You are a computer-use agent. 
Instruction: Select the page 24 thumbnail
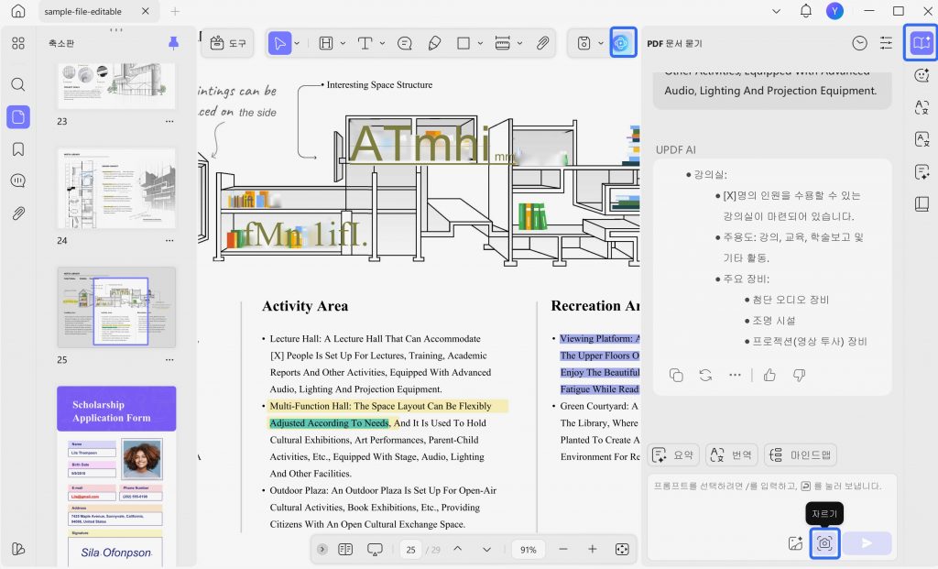[116, 188]
